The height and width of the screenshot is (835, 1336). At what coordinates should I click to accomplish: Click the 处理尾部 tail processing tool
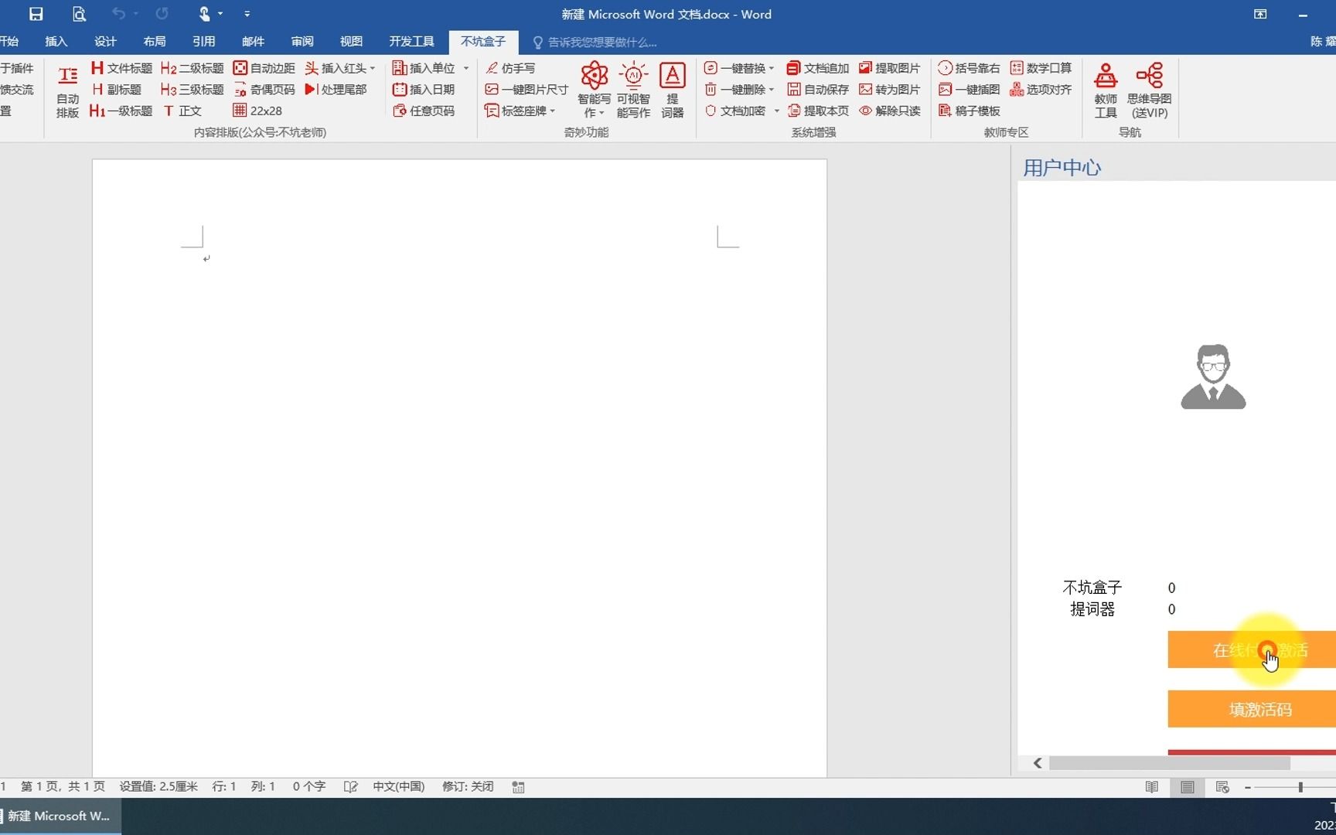pyautogui.click(x=336, y=90)
